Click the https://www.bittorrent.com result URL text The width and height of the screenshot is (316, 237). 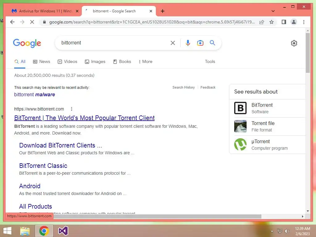pyautogui.click(x=39, y=109)
